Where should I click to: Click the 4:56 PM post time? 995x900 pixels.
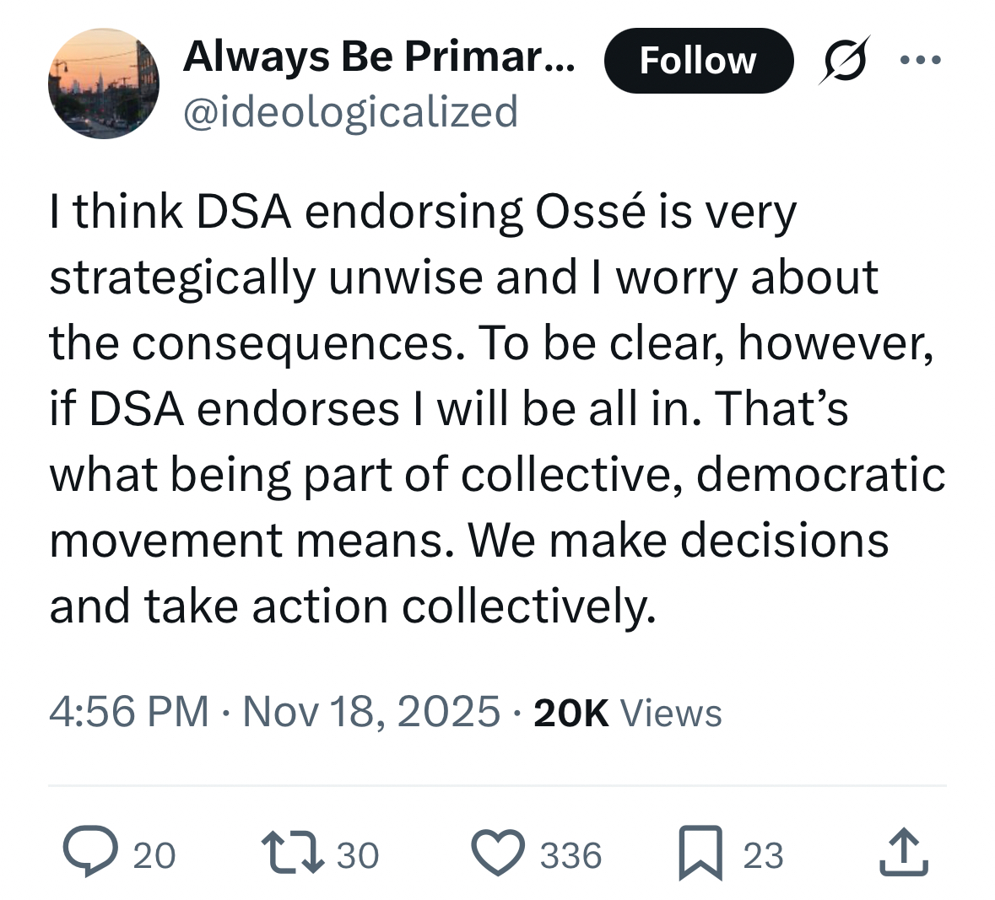128,711
